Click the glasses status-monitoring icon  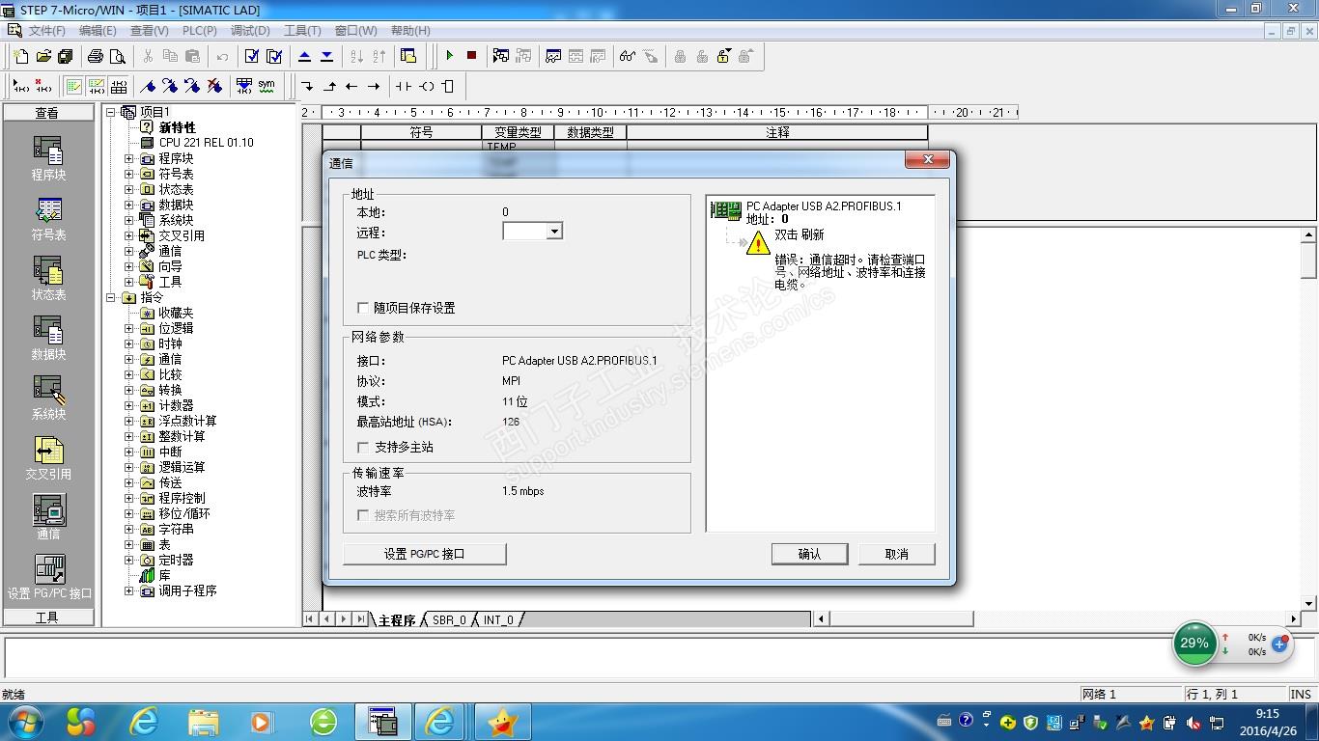(x=628, y=56)
